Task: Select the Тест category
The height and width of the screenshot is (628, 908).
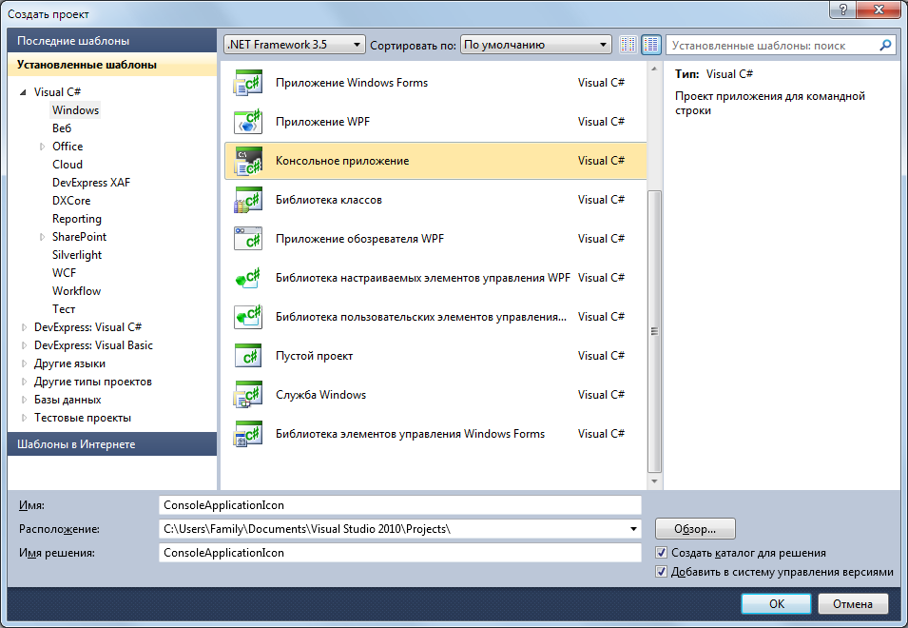Action: coord(64,309)
